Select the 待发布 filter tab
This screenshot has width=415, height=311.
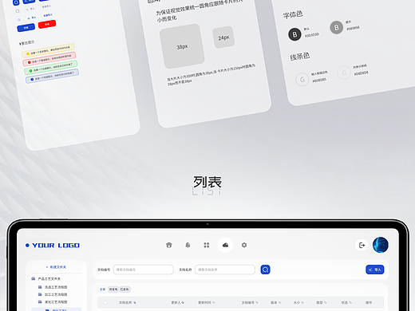pos(113,289)
